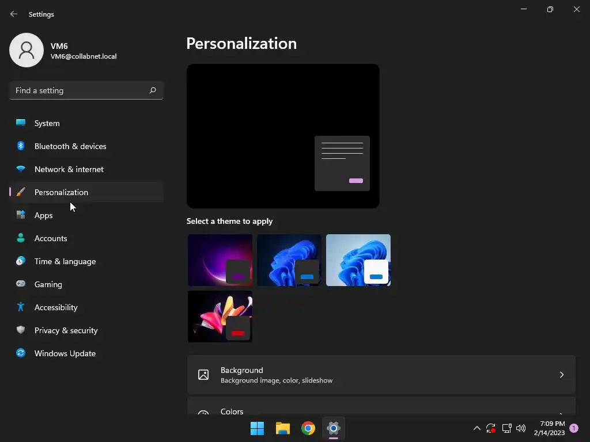This screenshot has height=442, width=590.
Task: Apply the purple Glow theme
Action: (x=220, y=260)
